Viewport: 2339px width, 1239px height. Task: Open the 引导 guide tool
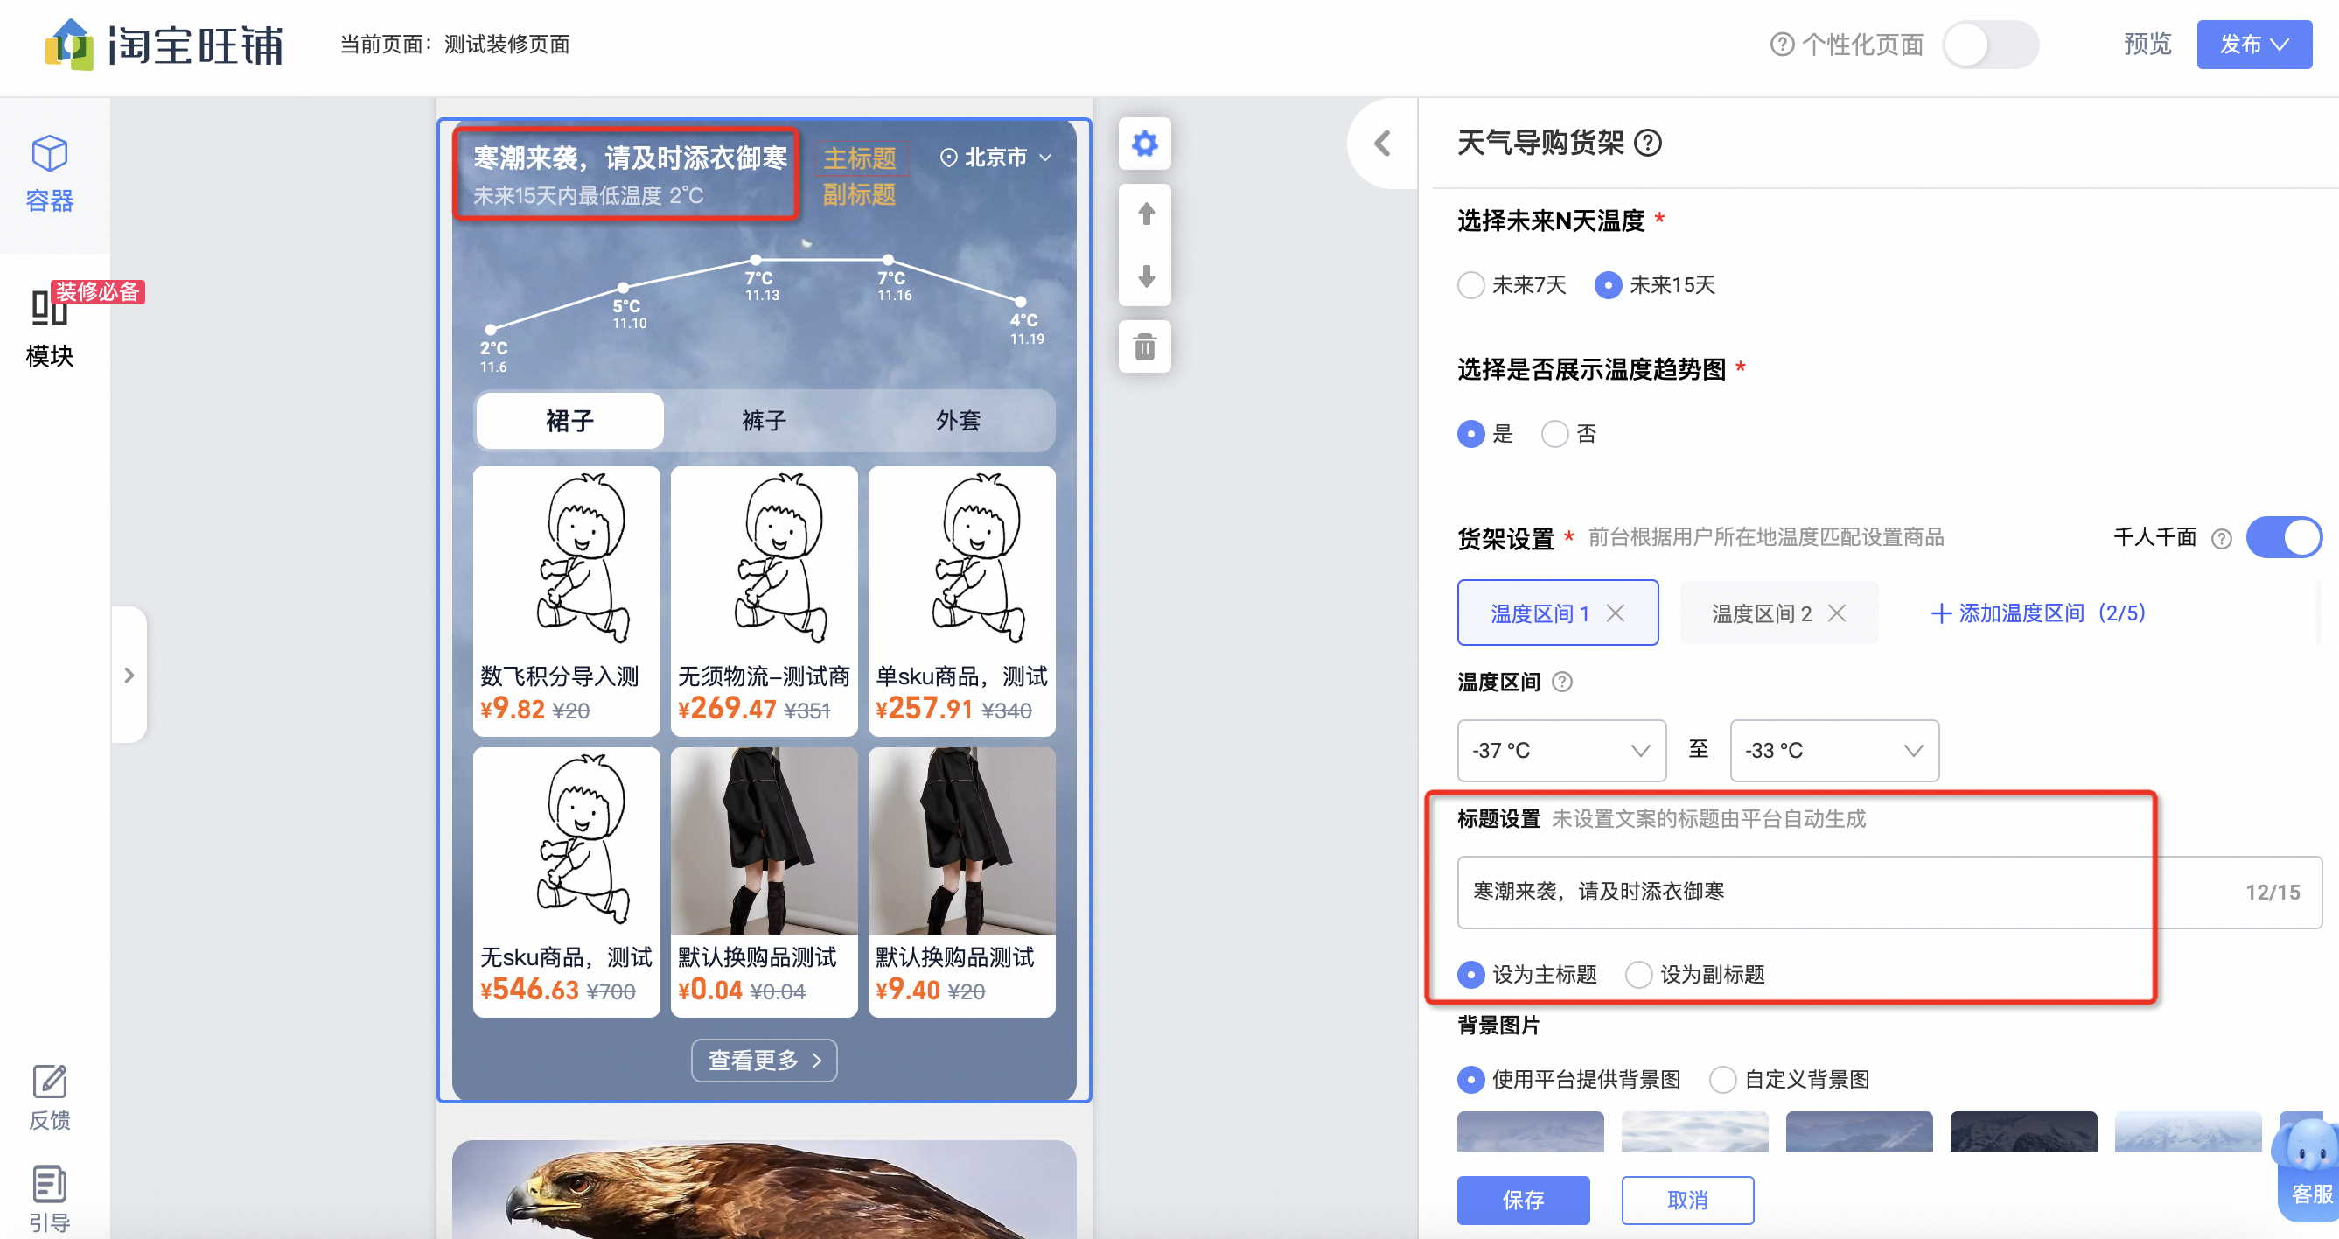49,1197
